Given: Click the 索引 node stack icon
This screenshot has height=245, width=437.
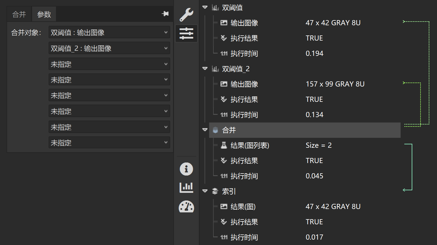Looking at the screenshot, I should [215, 191].
